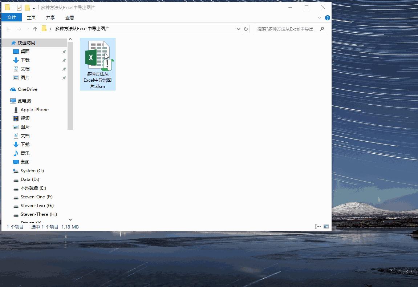Click the window's title bar folder icon
Image resolution: width=418 pixels, height=287 pixels.
(8, 8)
